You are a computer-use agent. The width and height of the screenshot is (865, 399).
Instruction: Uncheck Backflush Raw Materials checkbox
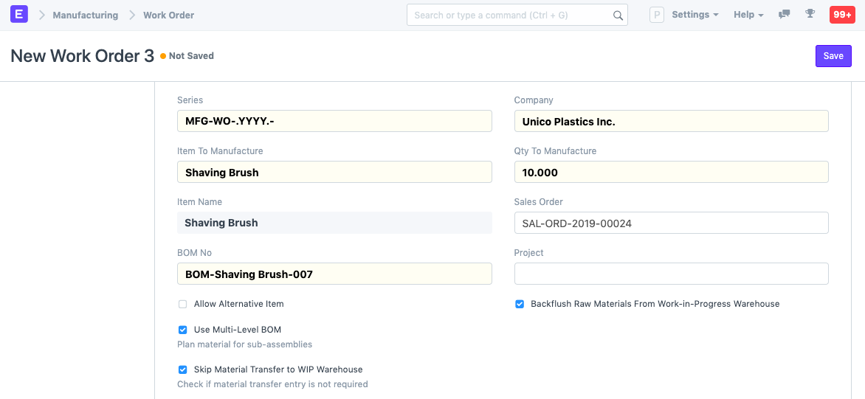(520, 304)
